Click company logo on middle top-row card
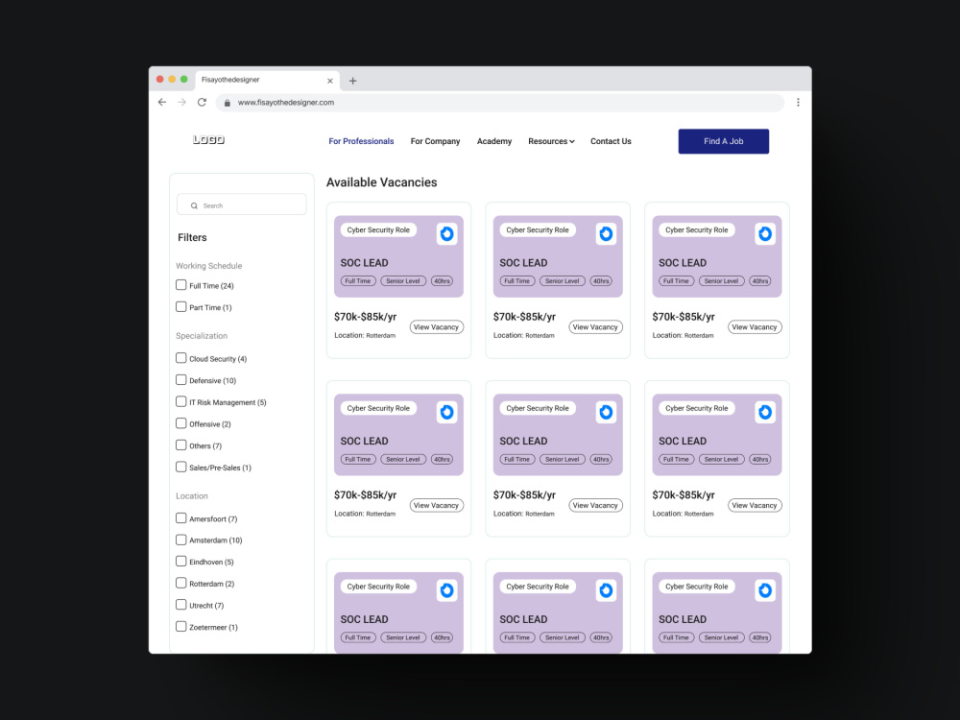 606,234
